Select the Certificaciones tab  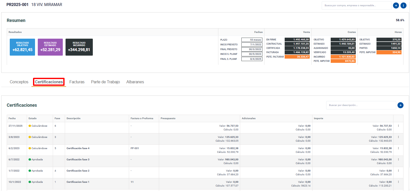click(49, 82)
